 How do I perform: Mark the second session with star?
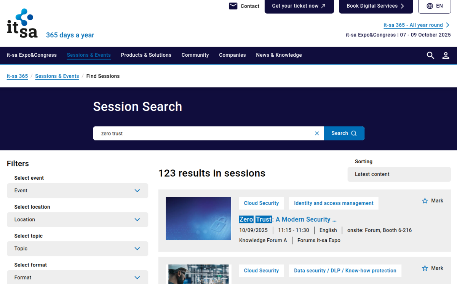point(425,268)
